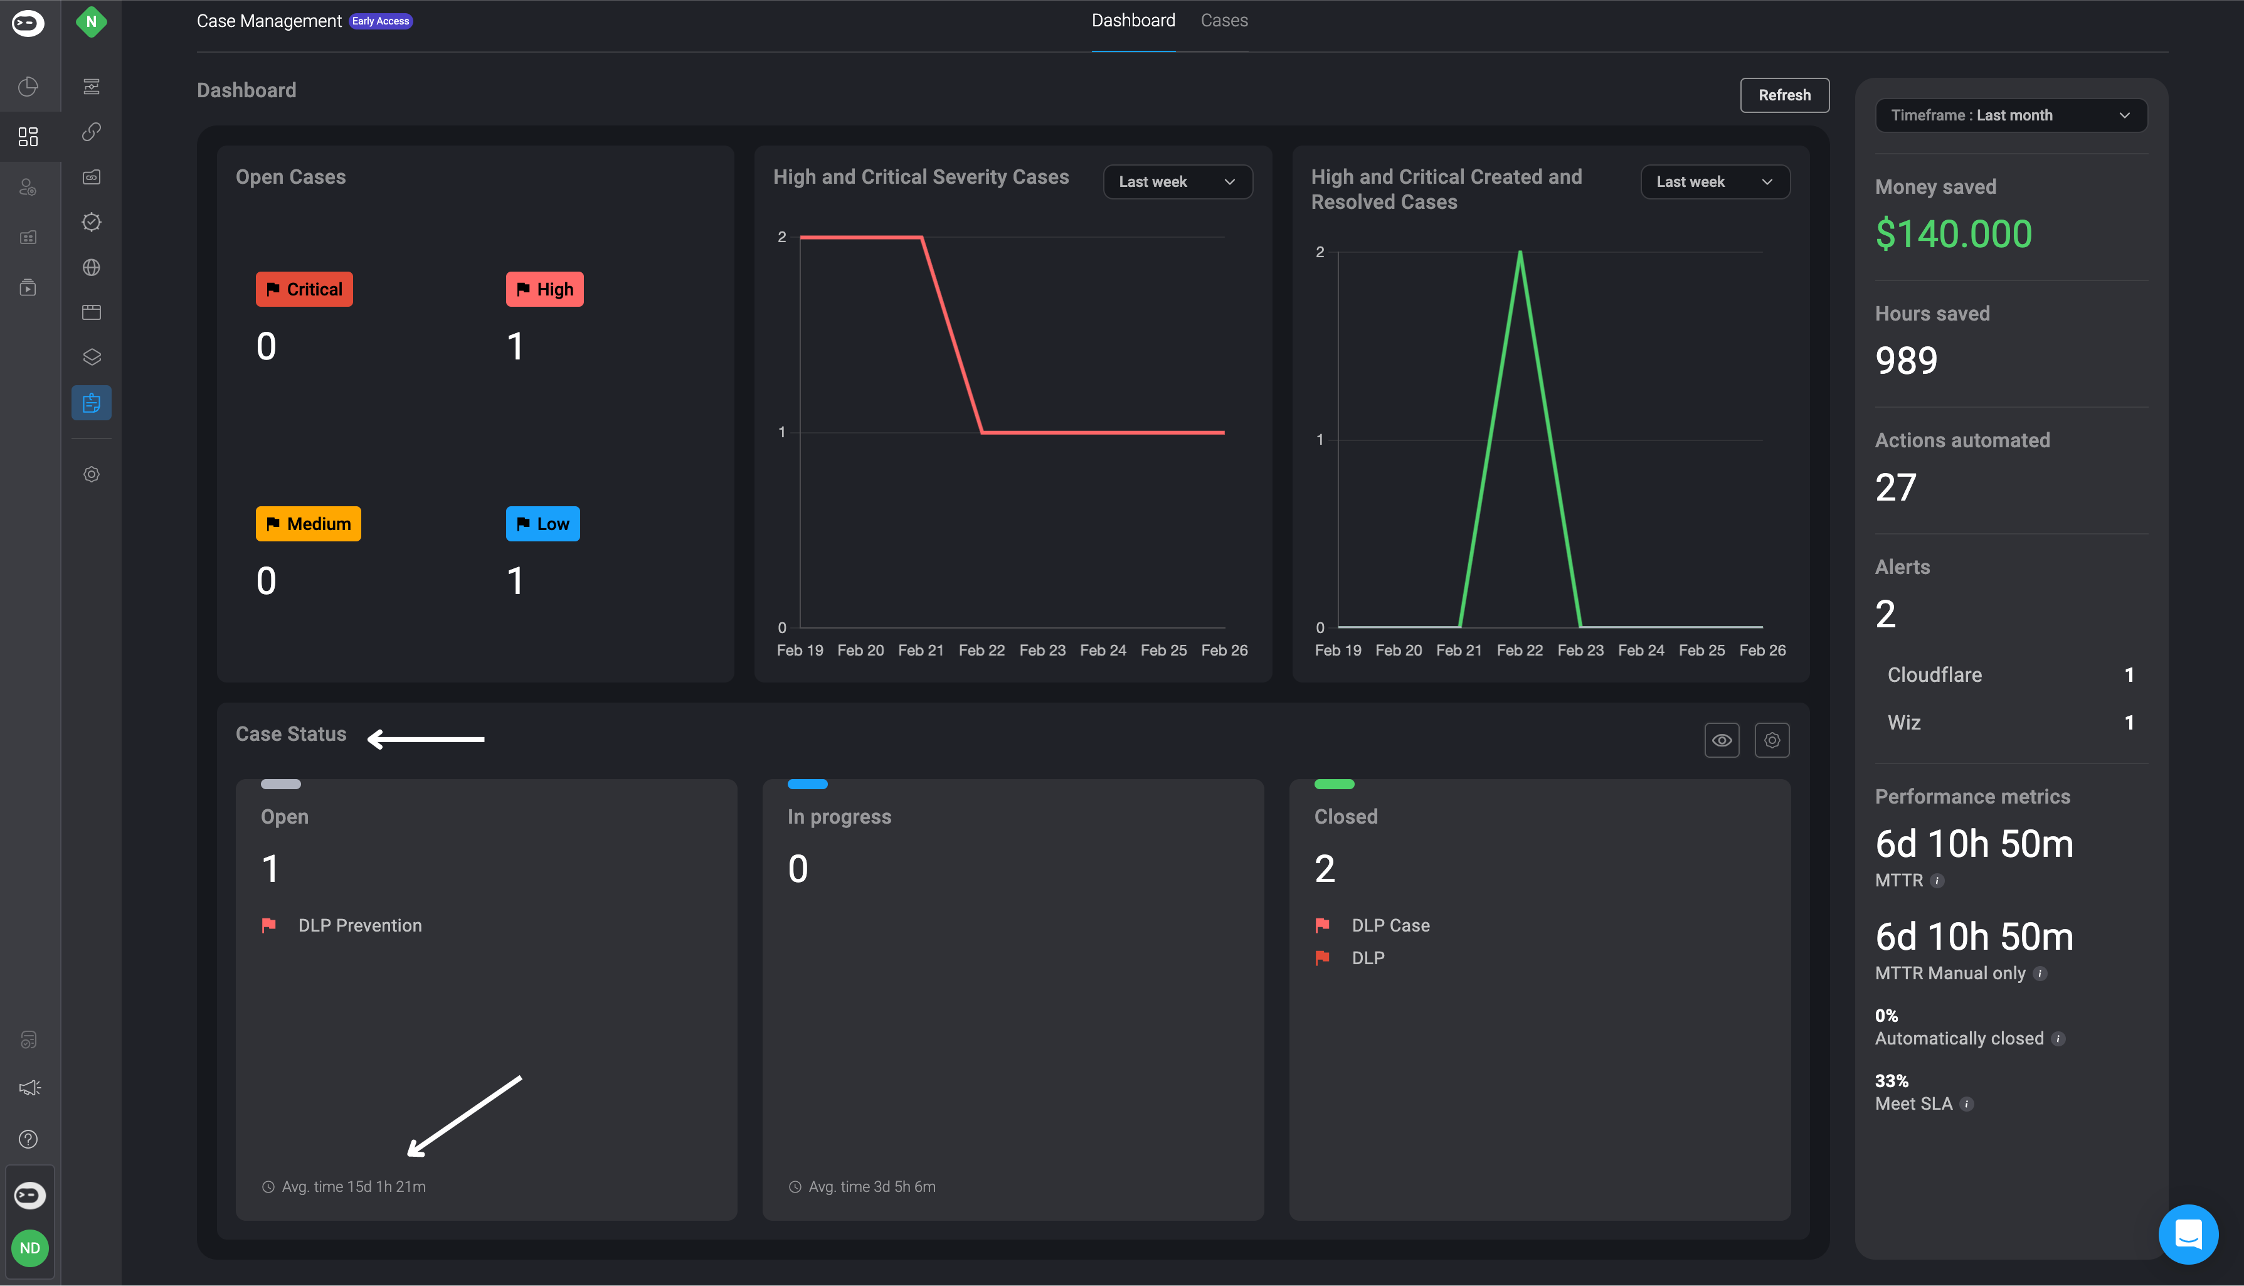
Task: Click Avg. time 15d 1h 21m text
Action: [353, 1187]
